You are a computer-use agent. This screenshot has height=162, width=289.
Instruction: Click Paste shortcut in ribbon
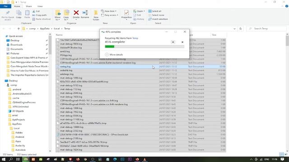(x=41, y=19)
